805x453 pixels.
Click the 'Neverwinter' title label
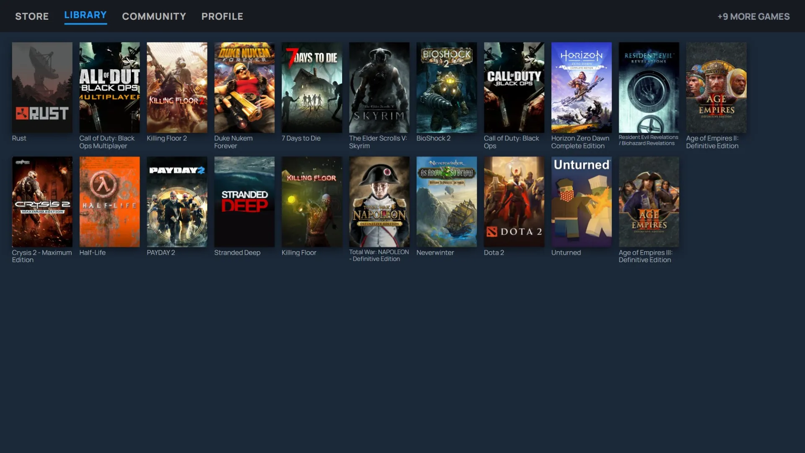point(435,253)
